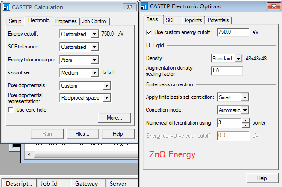Viewport: 282px width, 187px height.
Task: Open the Pseudopotentials dropdown
Action: (106, 86)
